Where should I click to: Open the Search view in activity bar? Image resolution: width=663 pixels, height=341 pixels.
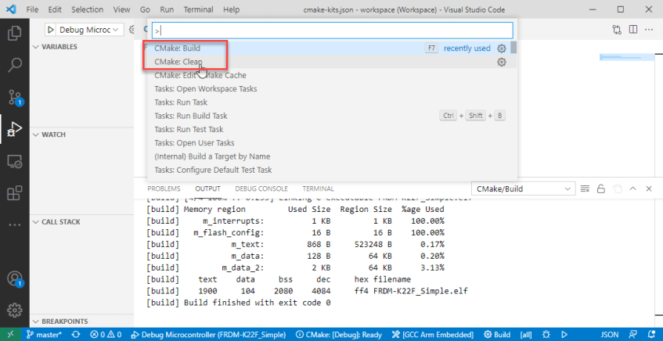point(14,65)
